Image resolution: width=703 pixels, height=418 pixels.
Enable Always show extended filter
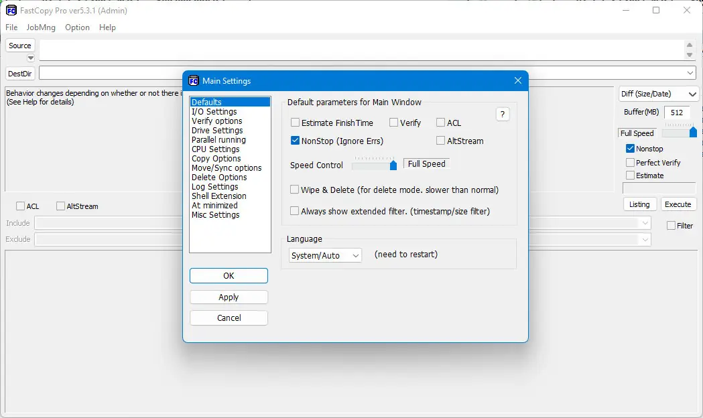389,211
